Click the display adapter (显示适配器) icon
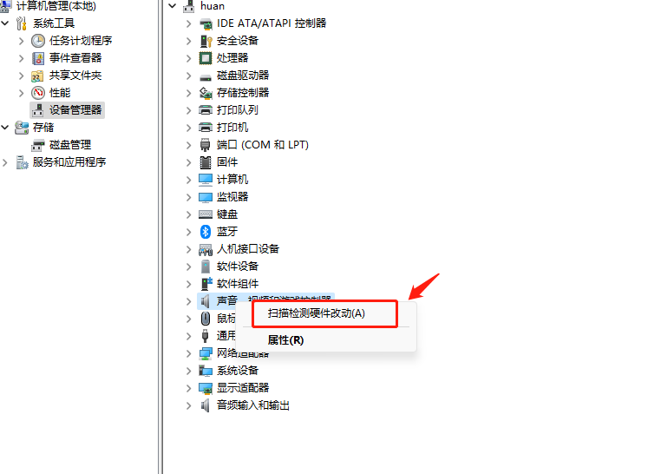This screenshot has height=474, width=661. (x=206, y=388)
